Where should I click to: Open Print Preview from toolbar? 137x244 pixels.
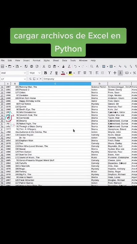click(x=37, y=66)
